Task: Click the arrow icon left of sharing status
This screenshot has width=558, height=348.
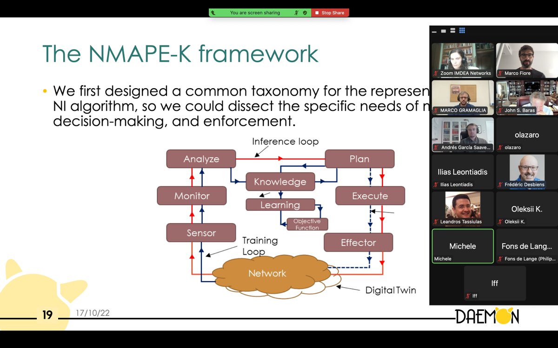Action: tap(213, 13)
